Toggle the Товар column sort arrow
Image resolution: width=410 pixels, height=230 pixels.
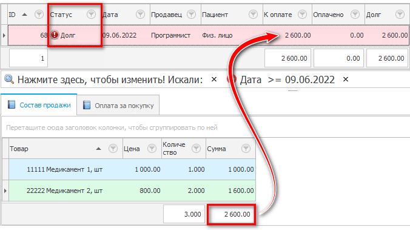98,149
